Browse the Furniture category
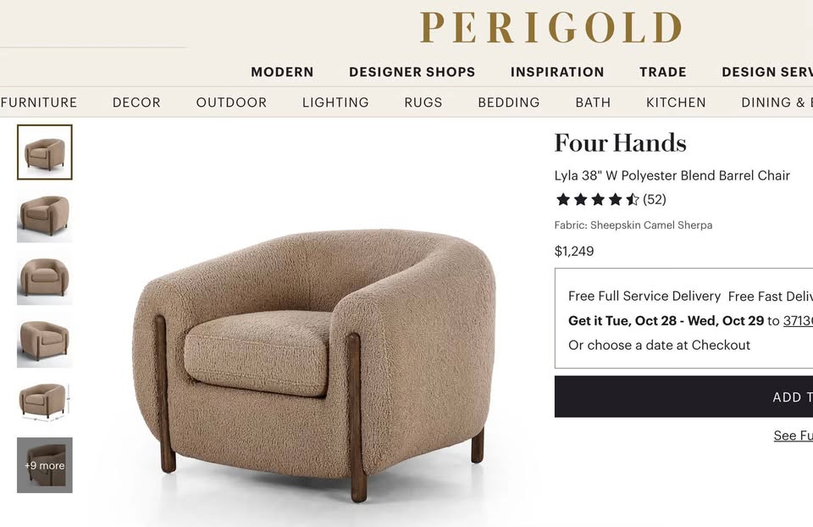The width and height of the screenshot is (813, 527). 39,103
